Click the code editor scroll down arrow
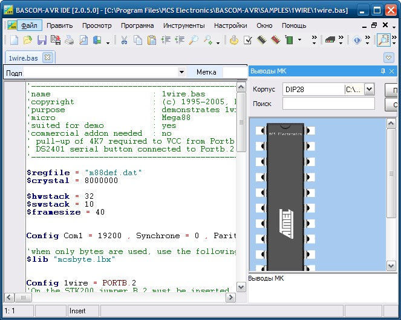Viewport: 401px width, 320px height. [241, 287]
